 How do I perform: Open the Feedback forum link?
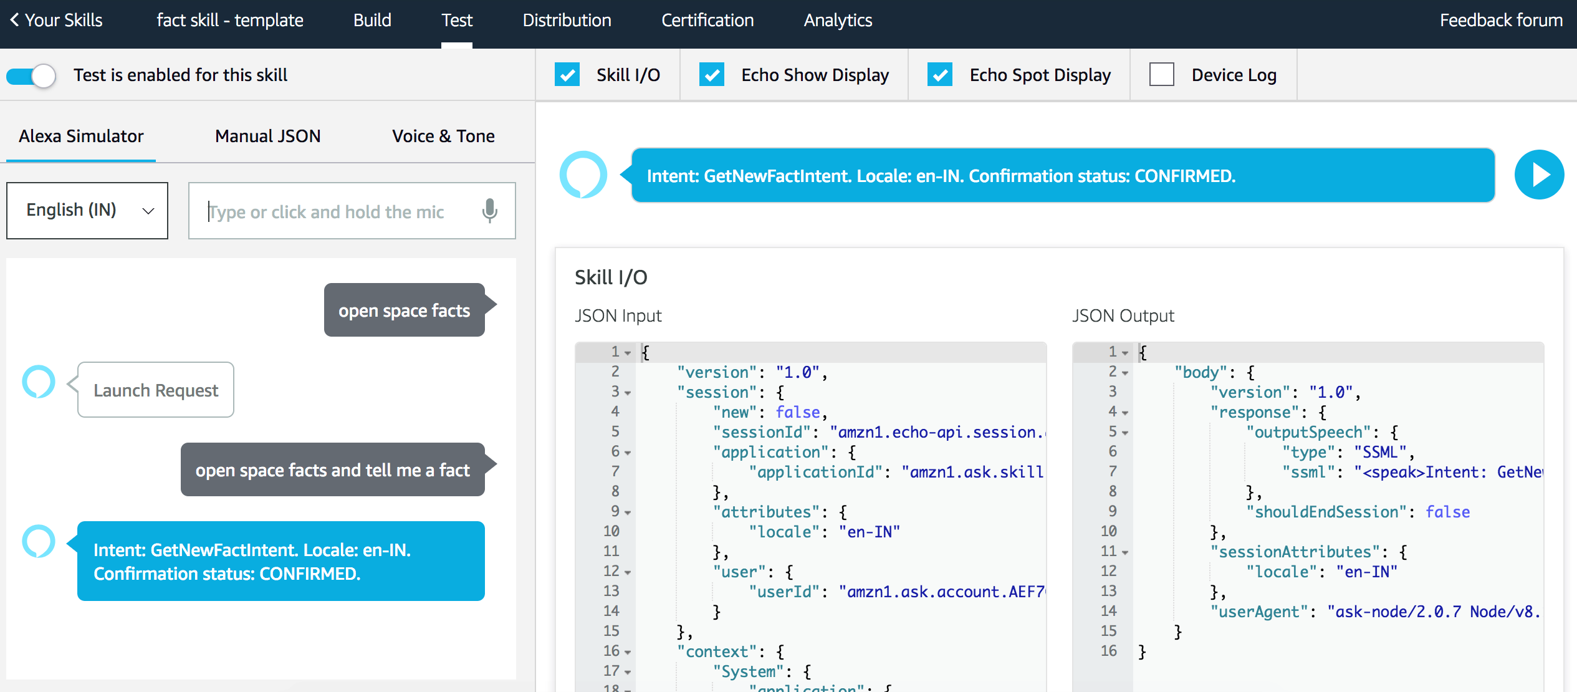[x=1500, y=19]
